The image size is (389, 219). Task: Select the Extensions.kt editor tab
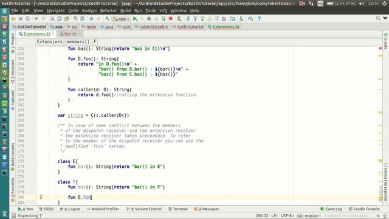pos(36,34)
